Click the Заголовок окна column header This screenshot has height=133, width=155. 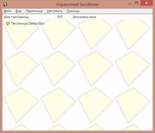point(84,17)
